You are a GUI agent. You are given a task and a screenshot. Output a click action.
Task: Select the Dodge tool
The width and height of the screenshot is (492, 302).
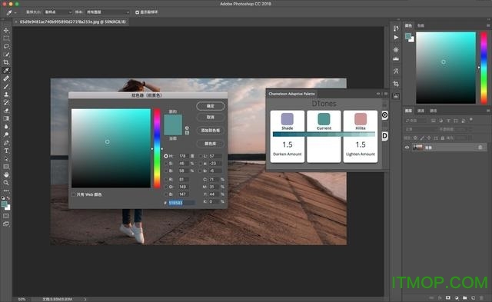(x=6, y=134)
